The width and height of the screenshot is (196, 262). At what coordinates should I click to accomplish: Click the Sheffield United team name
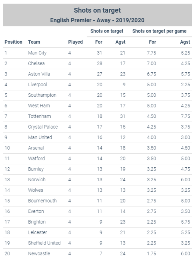44,243
